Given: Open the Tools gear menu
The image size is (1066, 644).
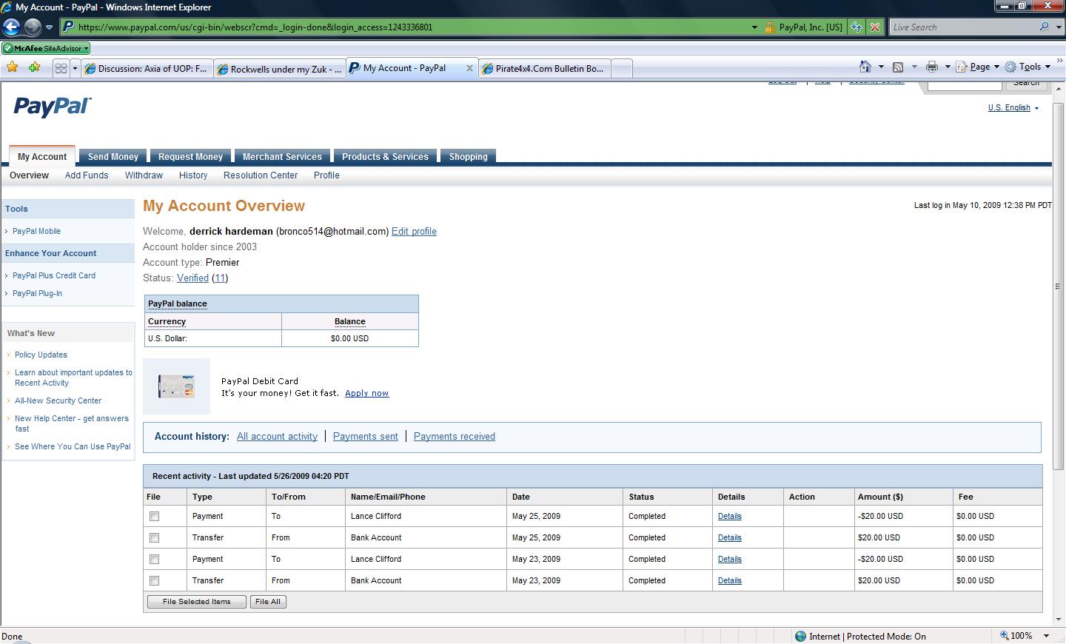Looking at the screenshot, I should click(x=1028, y=67).
